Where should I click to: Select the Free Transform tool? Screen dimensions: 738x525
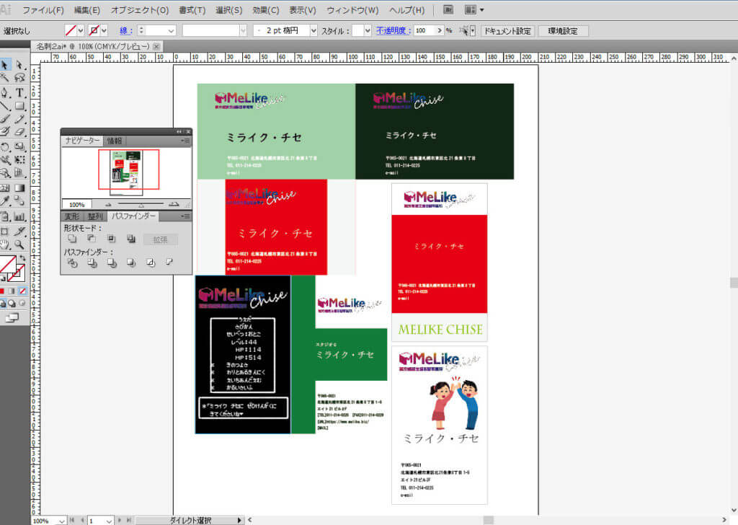[x=19, y=159]
